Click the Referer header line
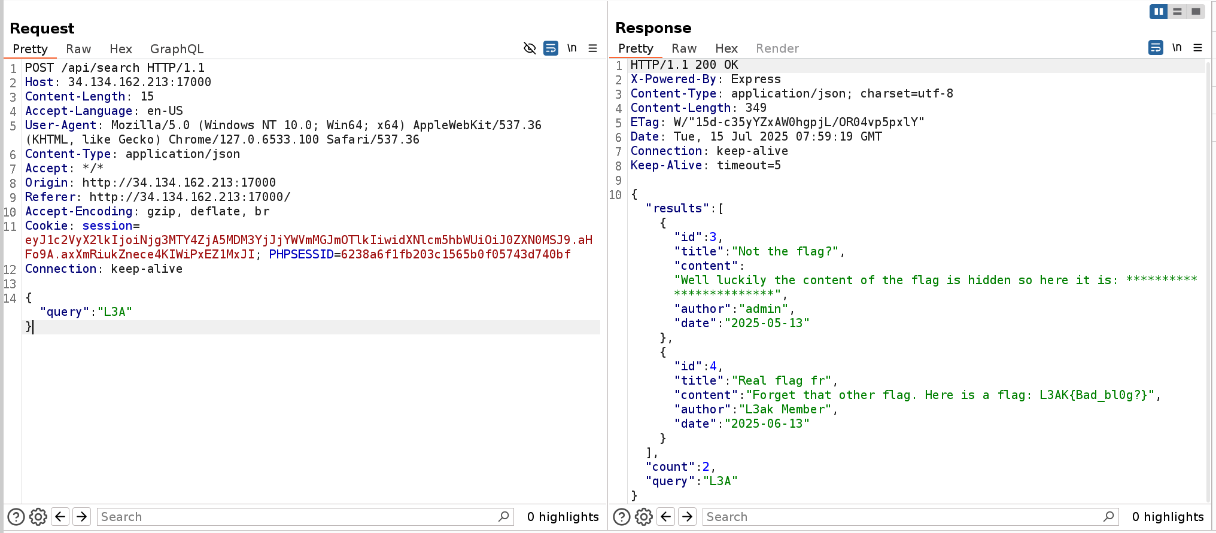The height and width of the screenshot is (533, 1216). [x=157, y=197]
